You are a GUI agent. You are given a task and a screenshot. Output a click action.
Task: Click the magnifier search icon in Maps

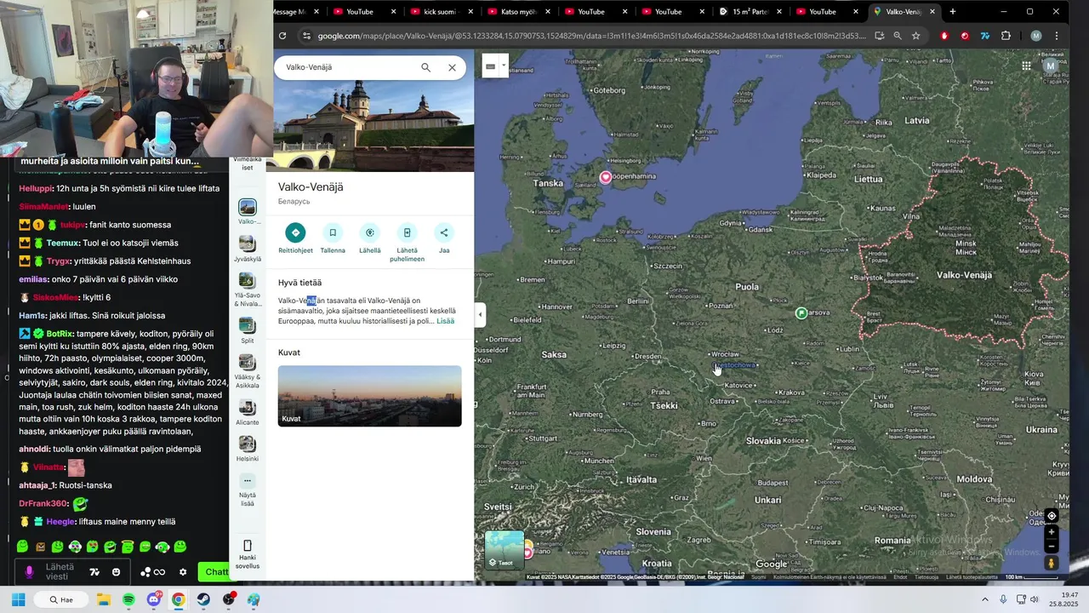coord(425,67)
